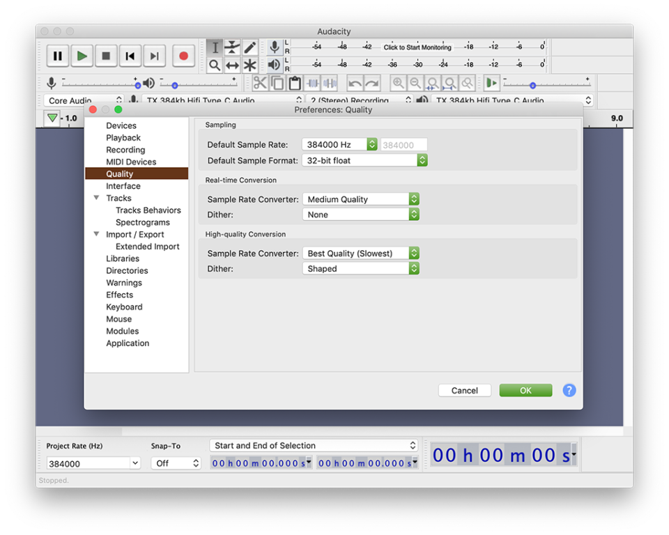
Task: Start recording with the red Record button
Action: pos(183,56)
